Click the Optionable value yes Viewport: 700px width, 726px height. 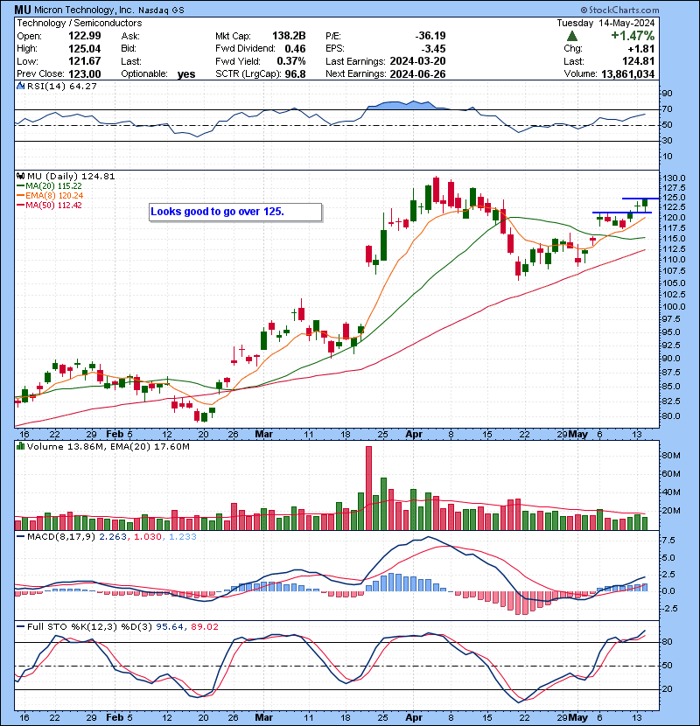coord(186,74)
